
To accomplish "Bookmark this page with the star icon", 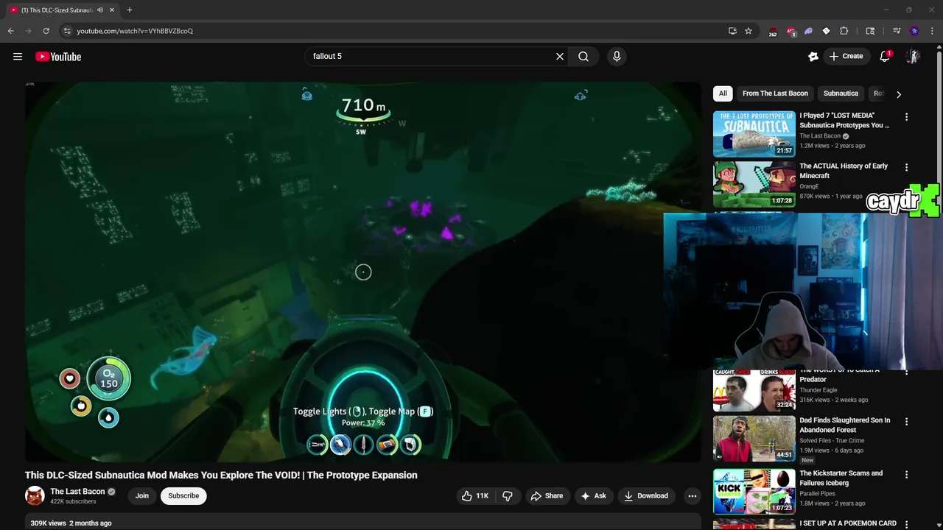I will point(749,31).
